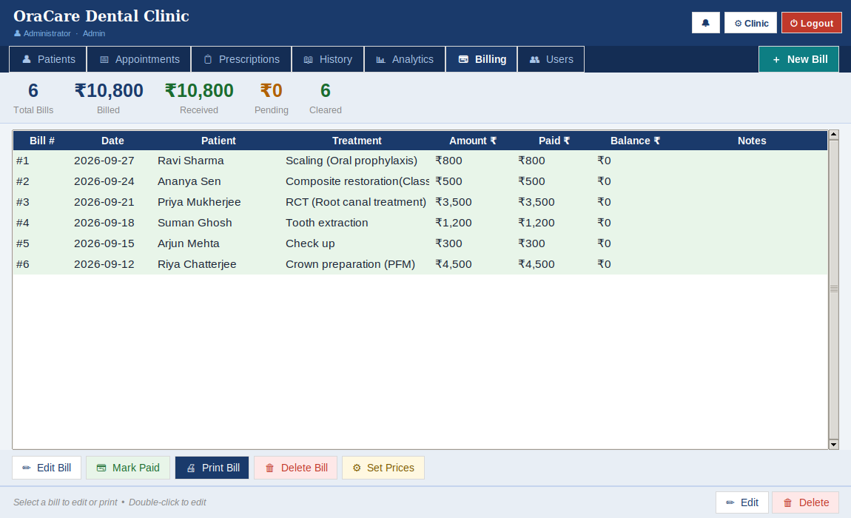Viewport: 851px width, 518px height.
Task: Click the table scrollbar up arrow
Action: [x=834, y=134]
